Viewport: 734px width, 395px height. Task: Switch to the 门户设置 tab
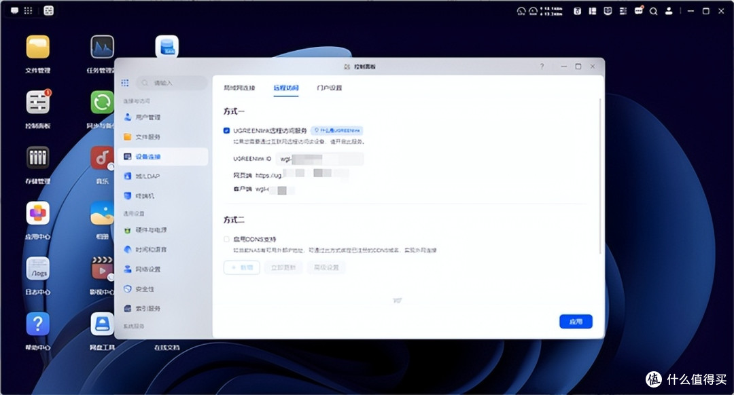(x=329, y=88)
